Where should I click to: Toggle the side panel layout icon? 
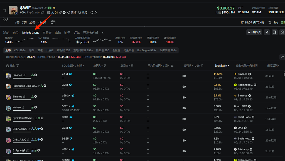click(274, 32)
